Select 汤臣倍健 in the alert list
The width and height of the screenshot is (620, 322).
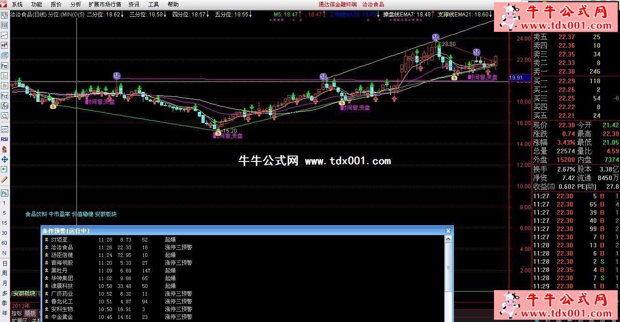pyautogui.click(x=62, y=255)
